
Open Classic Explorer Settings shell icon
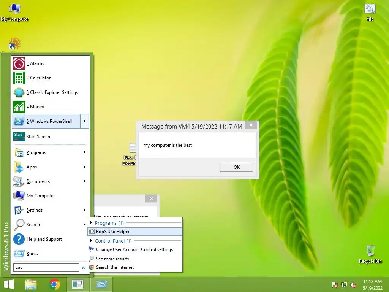click(x=19, y=92)
